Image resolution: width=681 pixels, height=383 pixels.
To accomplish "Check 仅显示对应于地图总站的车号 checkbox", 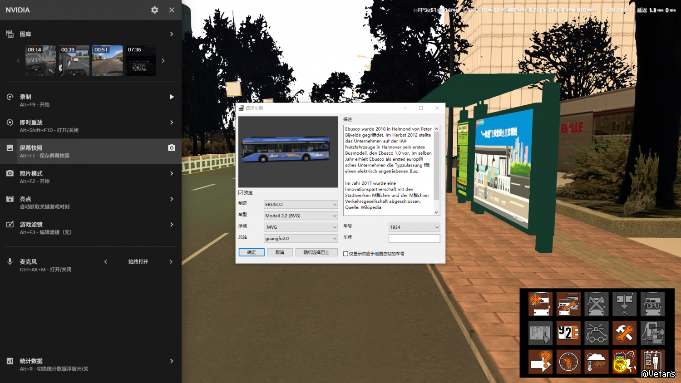I will click(x=345, y=254).
